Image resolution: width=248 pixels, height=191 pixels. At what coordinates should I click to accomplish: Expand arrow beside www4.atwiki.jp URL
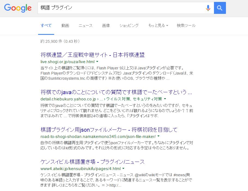tap(123, 168)
